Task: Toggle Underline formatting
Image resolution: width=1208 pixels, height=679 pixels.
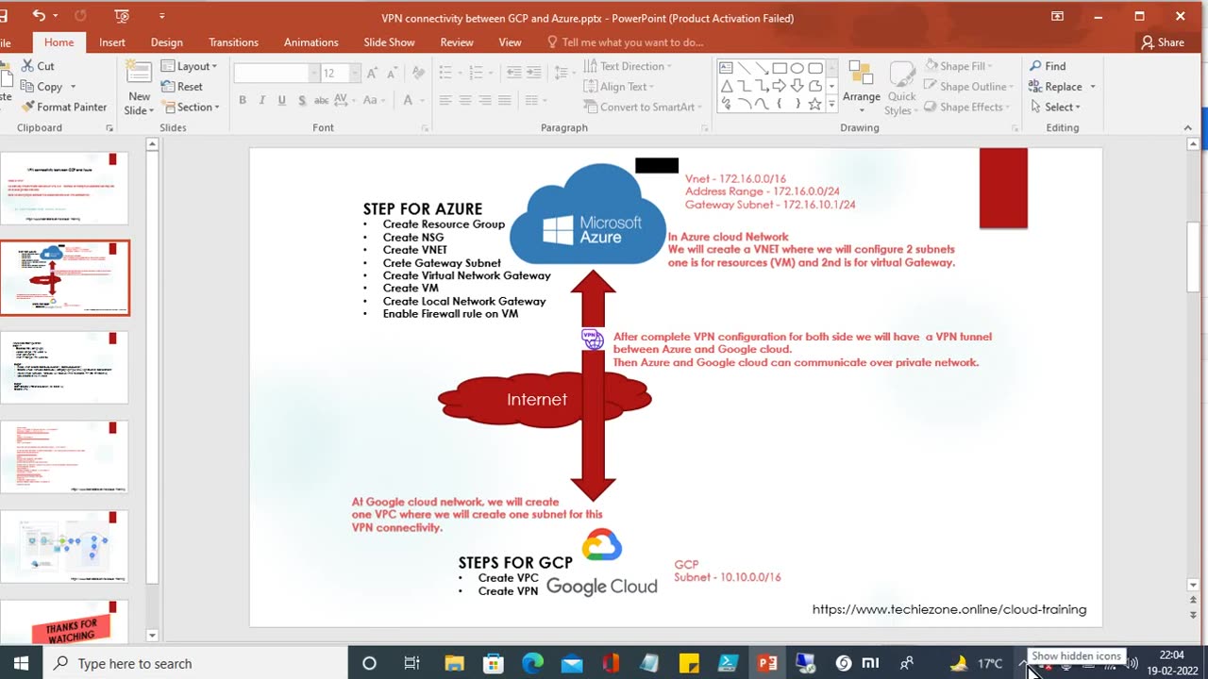Action: 282,100
